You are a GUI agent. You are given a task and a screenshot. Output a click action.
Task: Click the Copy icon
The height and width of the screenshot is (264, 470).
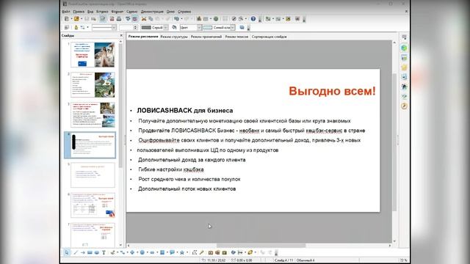coord(151,19)
